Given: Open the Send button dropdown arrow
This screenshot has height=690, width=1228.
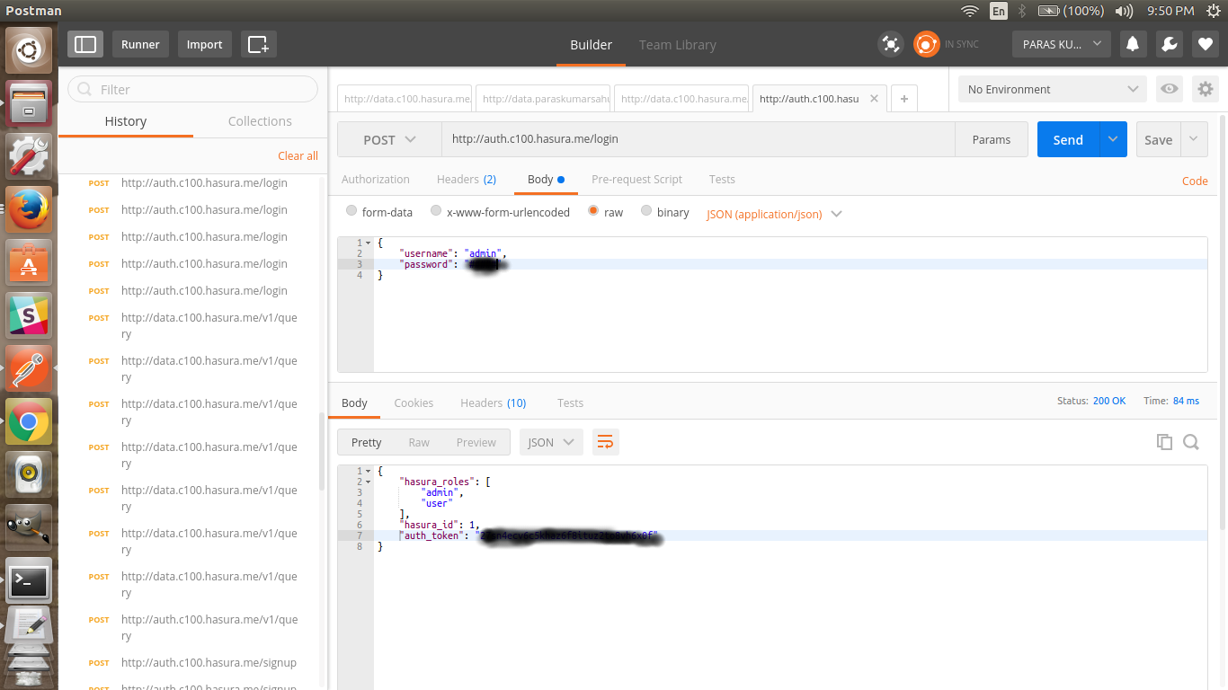Looking at the screenshot, I should coord(1113,139).
